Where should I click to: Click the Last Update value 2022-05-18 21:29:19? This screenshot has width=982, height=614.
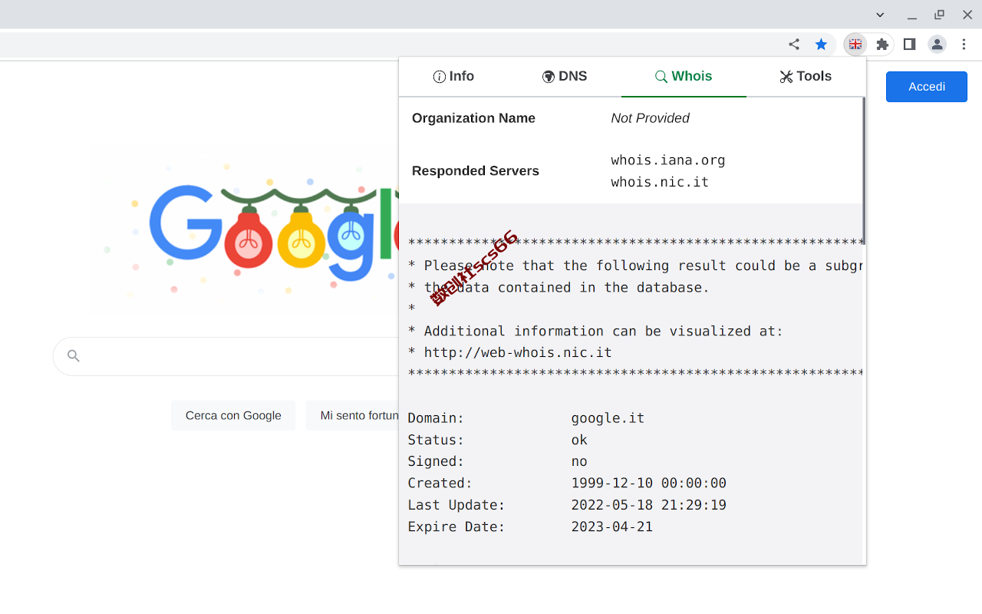[x=648, y=505]
